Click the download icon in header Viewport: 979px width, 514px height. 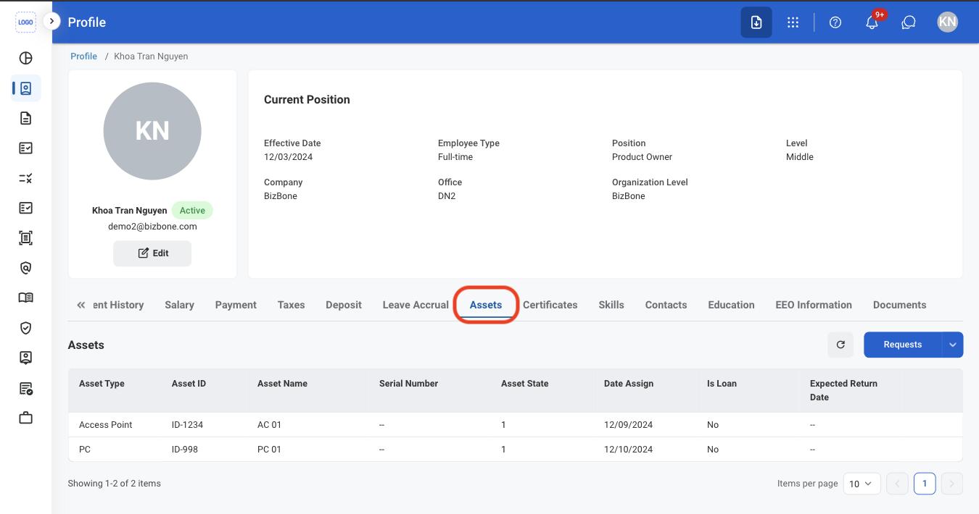(x=756, y=22)
